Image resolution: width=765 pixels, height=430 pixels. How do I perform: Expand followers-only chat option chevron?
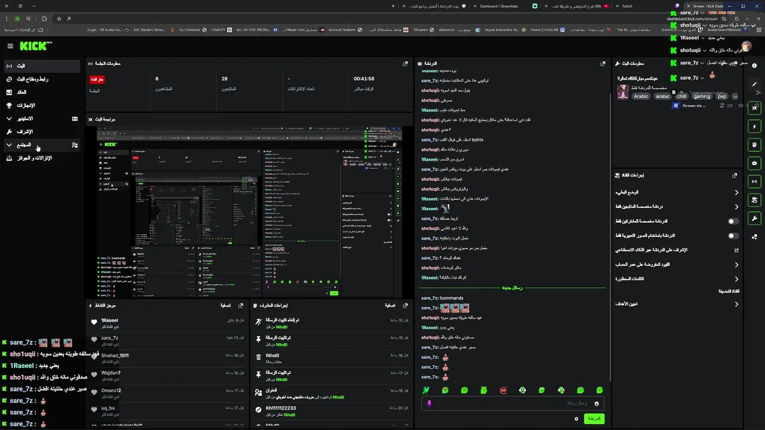coord(736,207)
